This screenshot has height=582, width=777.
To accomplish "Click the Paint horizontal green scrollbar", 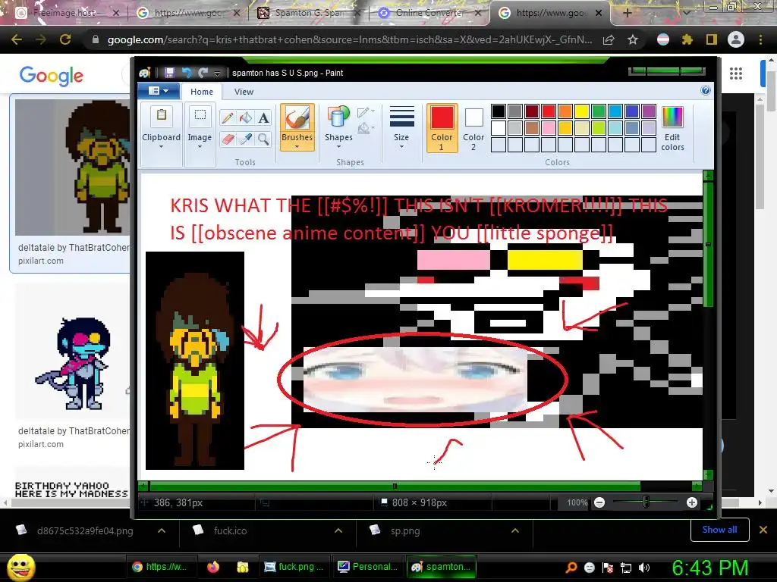I will coord(395,486).
